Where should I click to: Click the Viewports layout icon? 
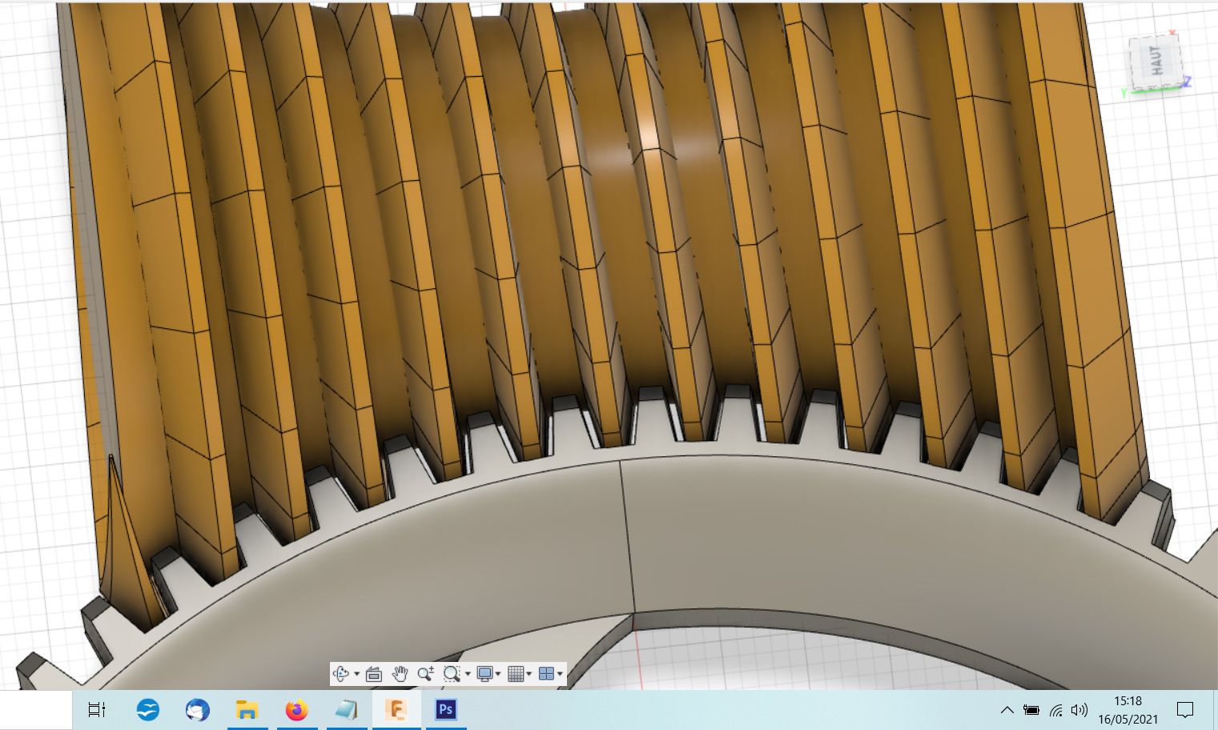click(x=546, y=674)
